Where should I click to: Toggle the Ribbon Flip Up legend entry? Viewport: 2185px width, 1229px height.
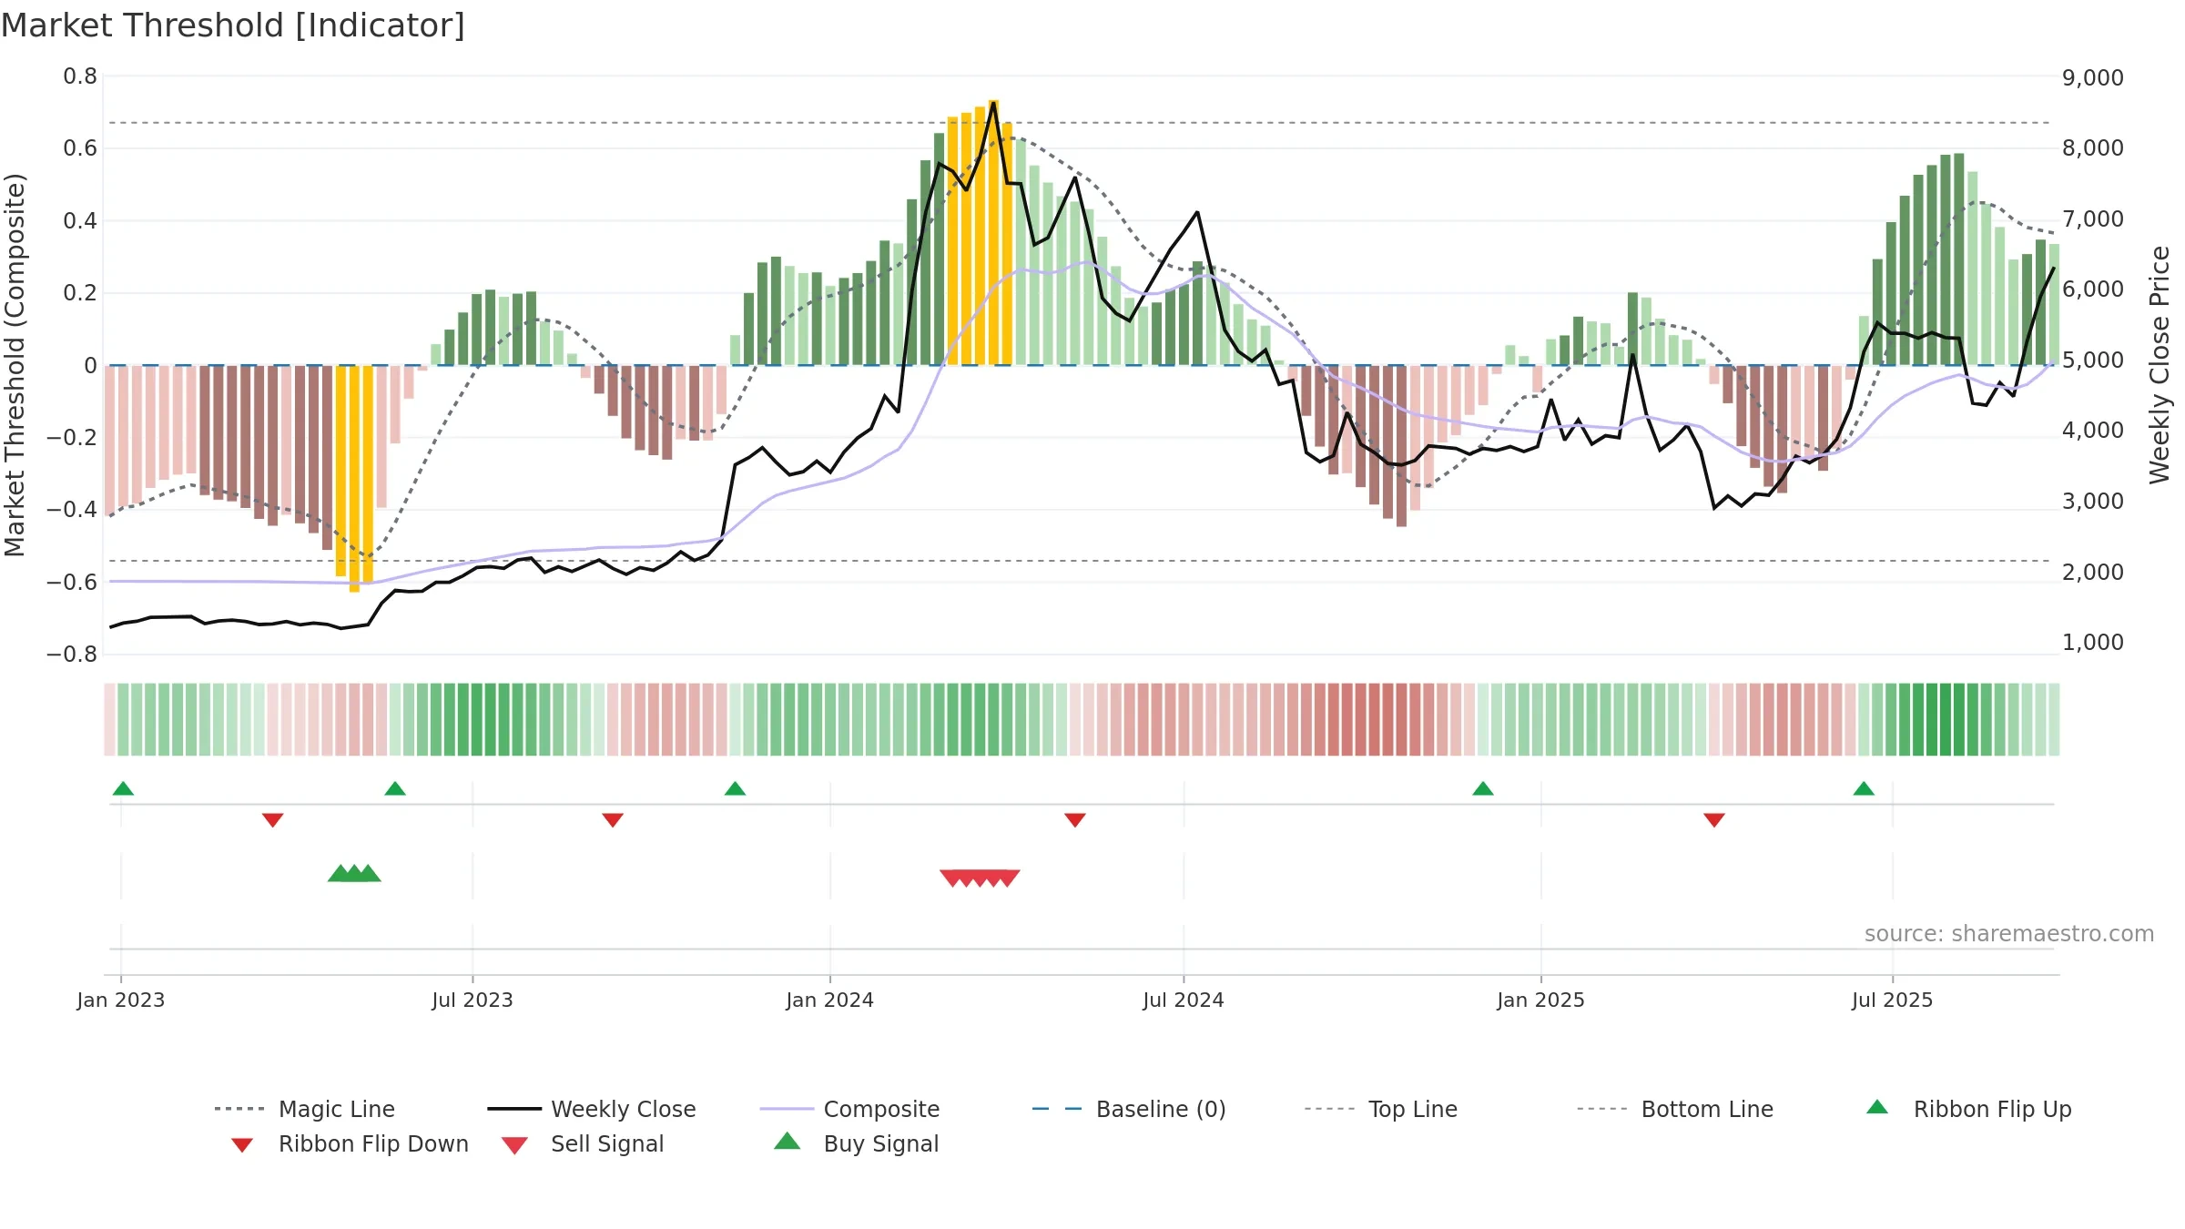(x=1968, y=1109)
